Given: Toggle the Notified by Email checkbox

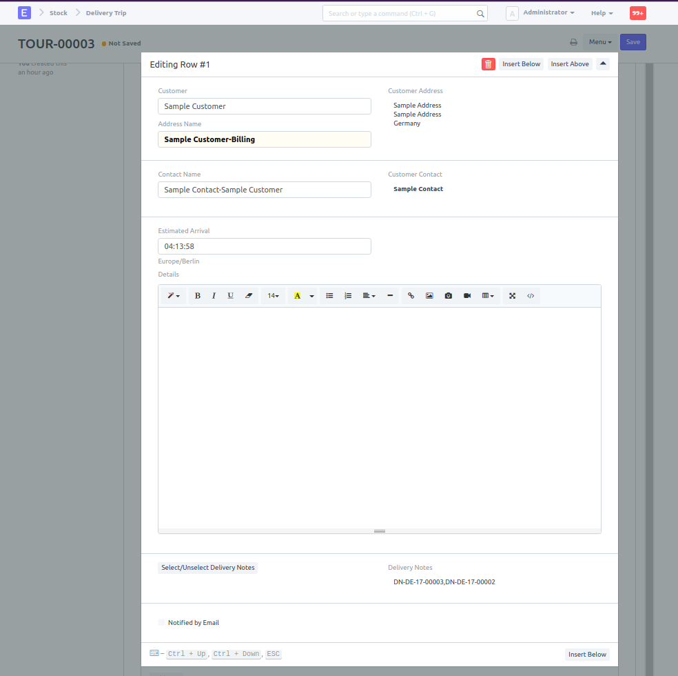Looking at the screenshot, I should 162,622.
